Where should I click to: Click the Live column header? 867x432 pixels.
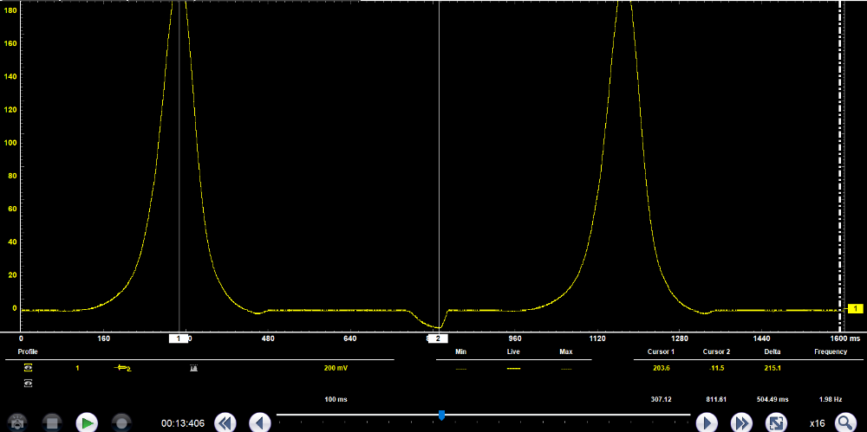513,351
